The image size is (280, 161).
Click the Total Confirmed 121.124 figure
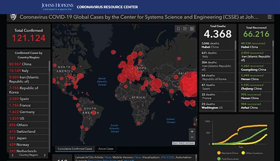29,38
